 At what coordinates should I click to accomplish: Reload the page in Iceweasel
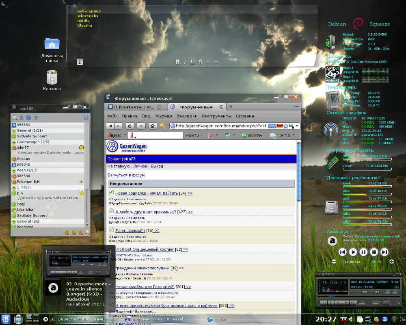point(130,126)
